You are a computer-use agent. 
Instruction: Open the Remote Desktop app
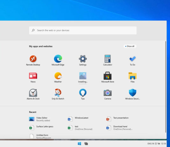tap(33, 60)
